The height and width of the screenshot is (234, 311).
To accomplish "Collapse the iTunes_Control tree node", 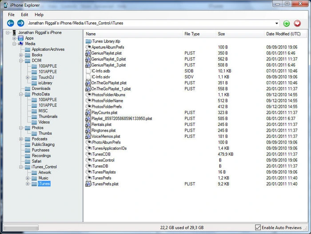I will (x=21, y=167).
